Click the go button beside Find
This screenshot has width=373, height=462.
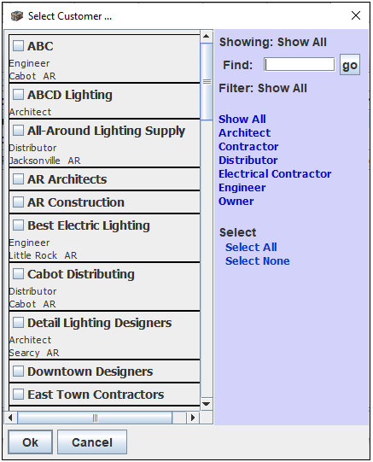[x=350, y=65]
